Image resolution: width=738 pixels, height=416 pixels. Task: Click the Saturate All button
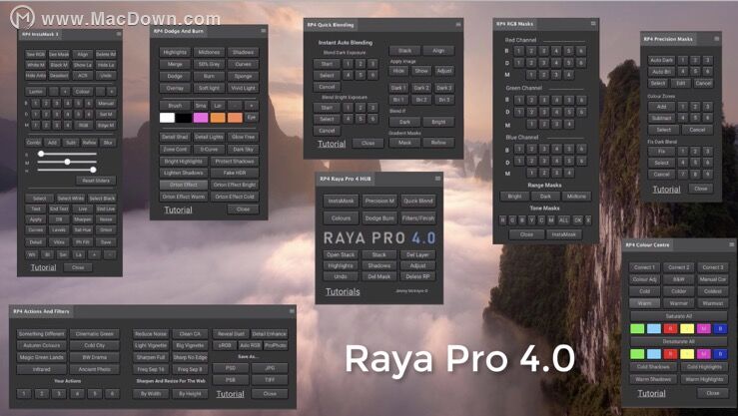pyautogui.click(x=679, y=316)
